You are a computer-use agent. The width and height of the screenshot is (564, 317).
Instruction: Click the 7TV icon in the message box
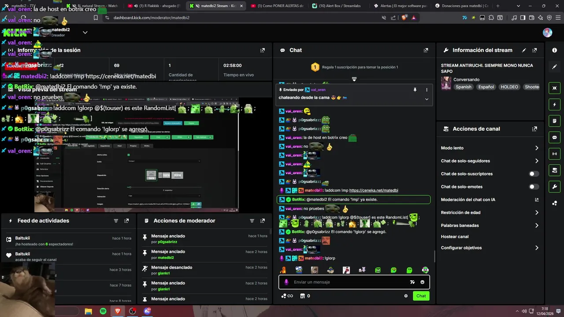(x=412, y=282)
